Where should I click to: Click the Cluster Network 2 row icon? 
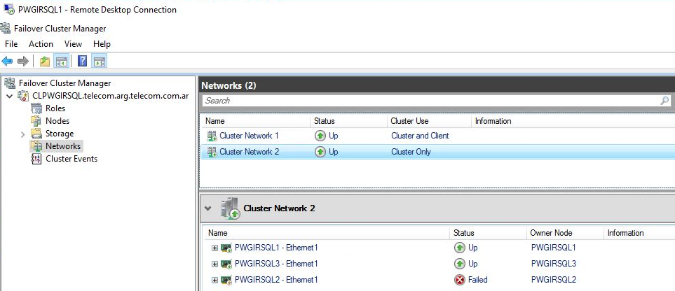coord(212,152)
